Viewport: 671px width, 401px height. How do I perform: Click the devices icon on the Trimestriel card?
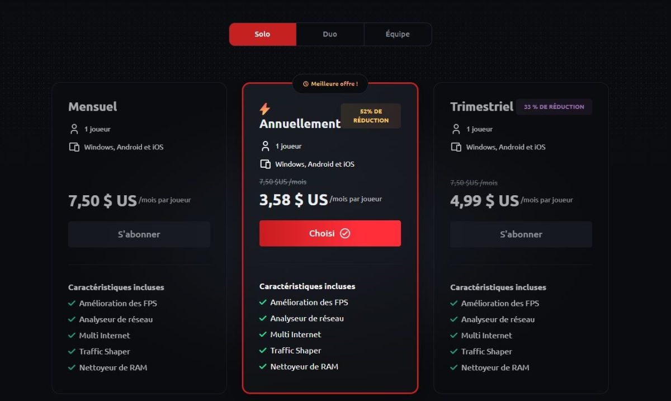(x=456, y=147)
